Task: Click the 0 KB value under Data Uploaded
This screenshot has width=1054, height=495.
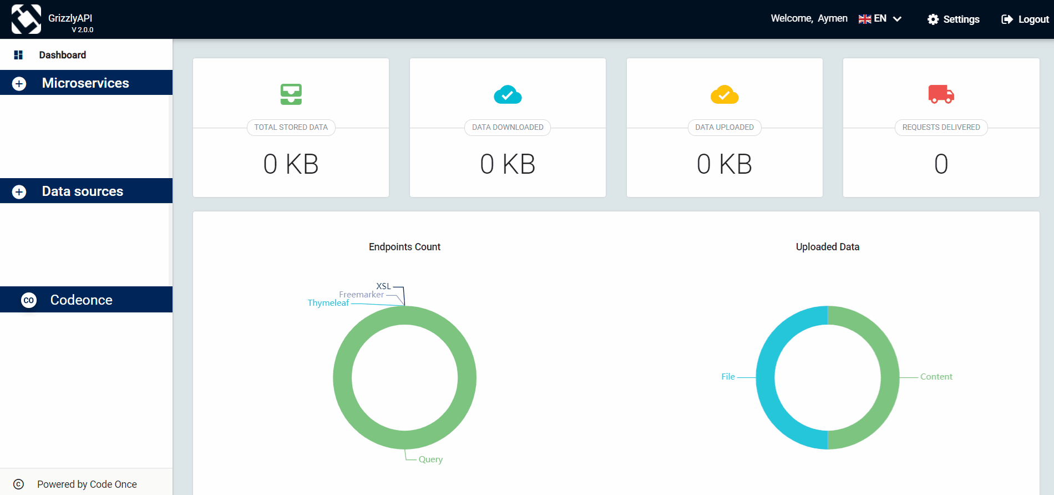Action: 724,164
